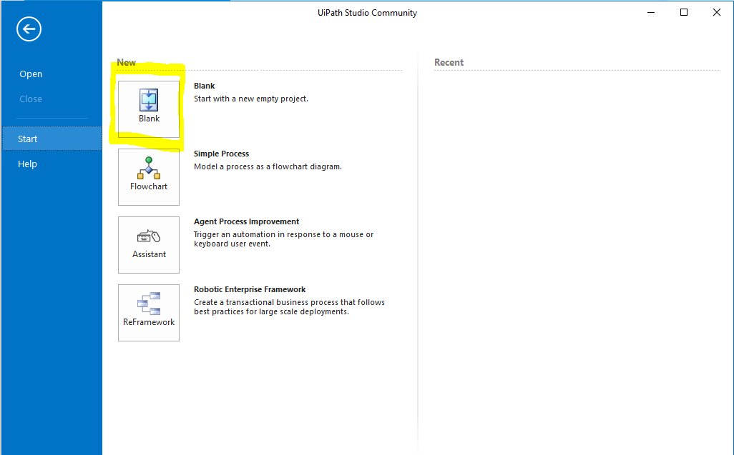
Task: Click the New section header
Action: tap(127, 62)
